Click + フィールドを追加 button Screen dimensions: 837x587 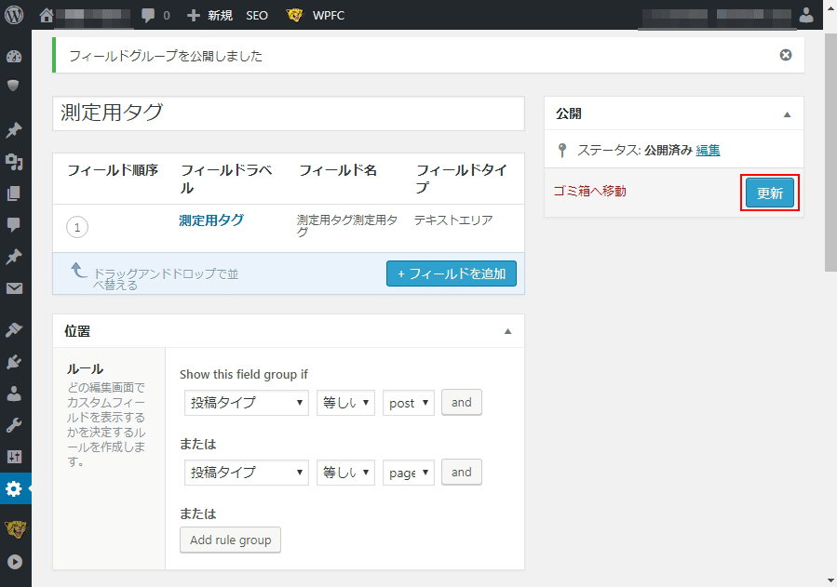coord(451,273)
